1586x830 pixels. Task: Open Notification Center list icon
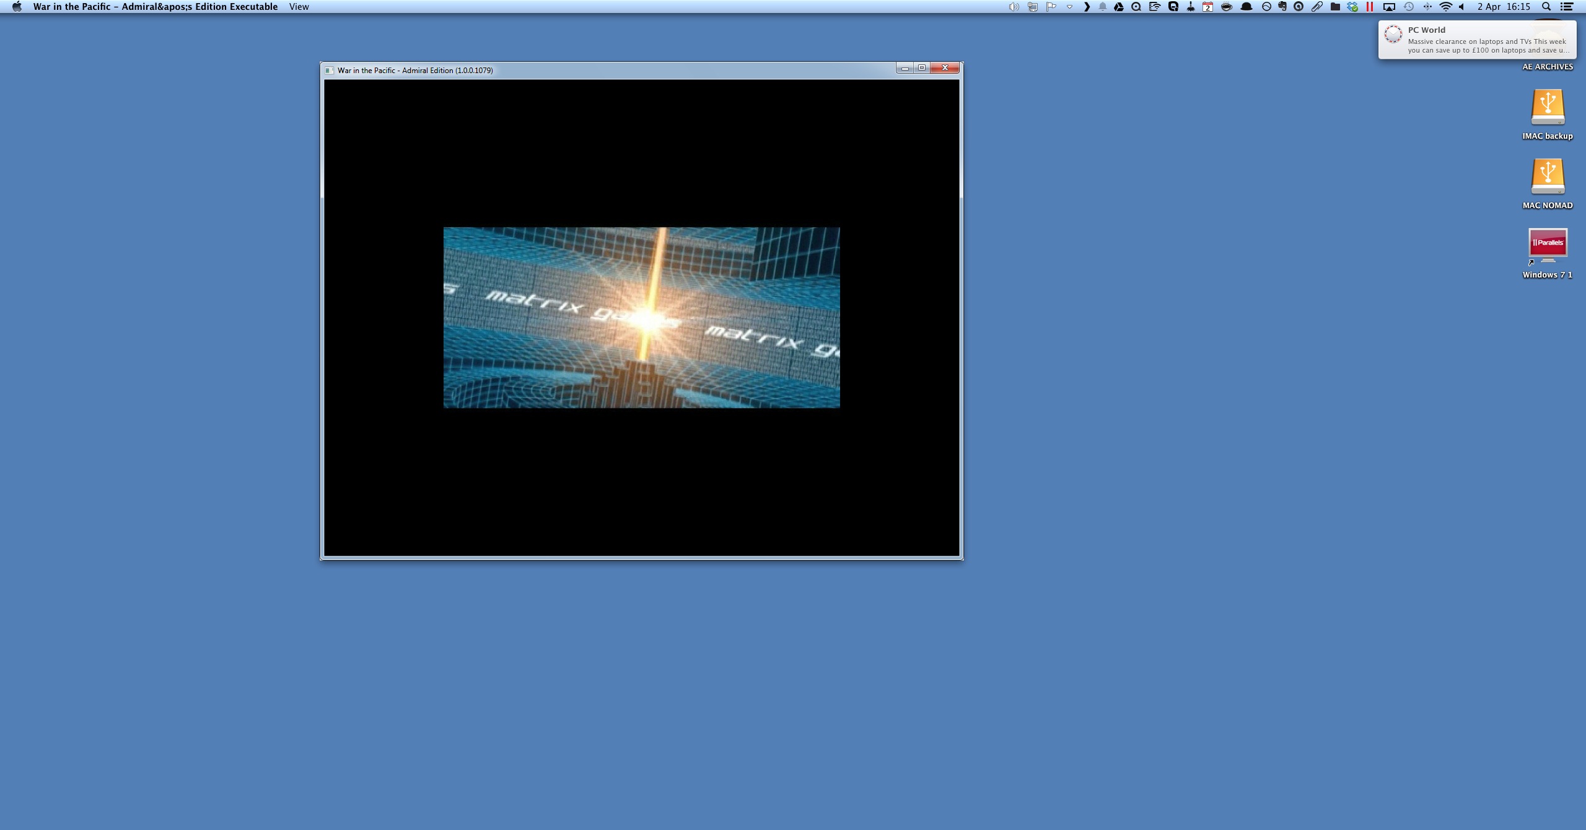(x=1566, y=7)
